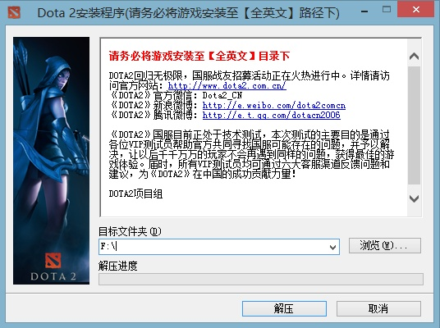
Task: Click the 目标文件夹(D) label
Action: pos(130,231)
